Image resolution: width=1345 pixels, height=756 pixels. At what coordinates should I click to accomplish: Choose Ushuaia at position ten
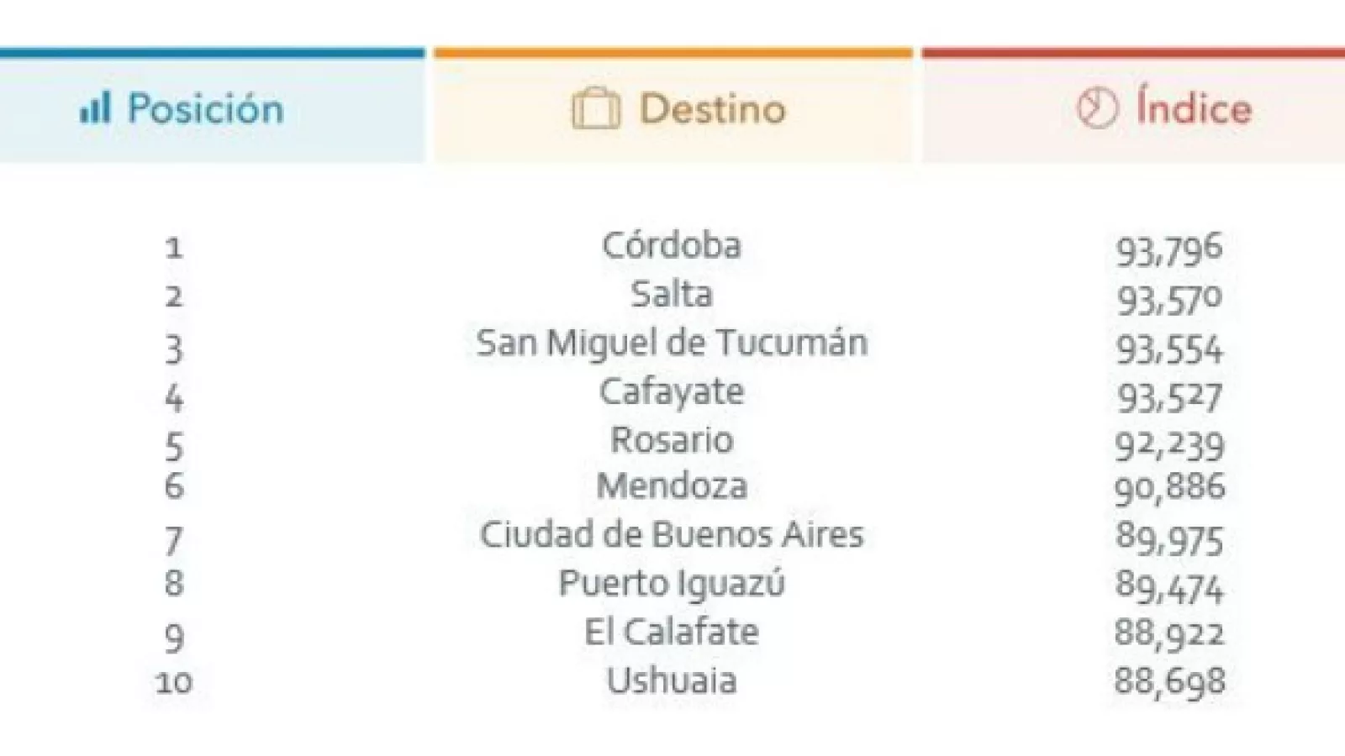[672, 680]
